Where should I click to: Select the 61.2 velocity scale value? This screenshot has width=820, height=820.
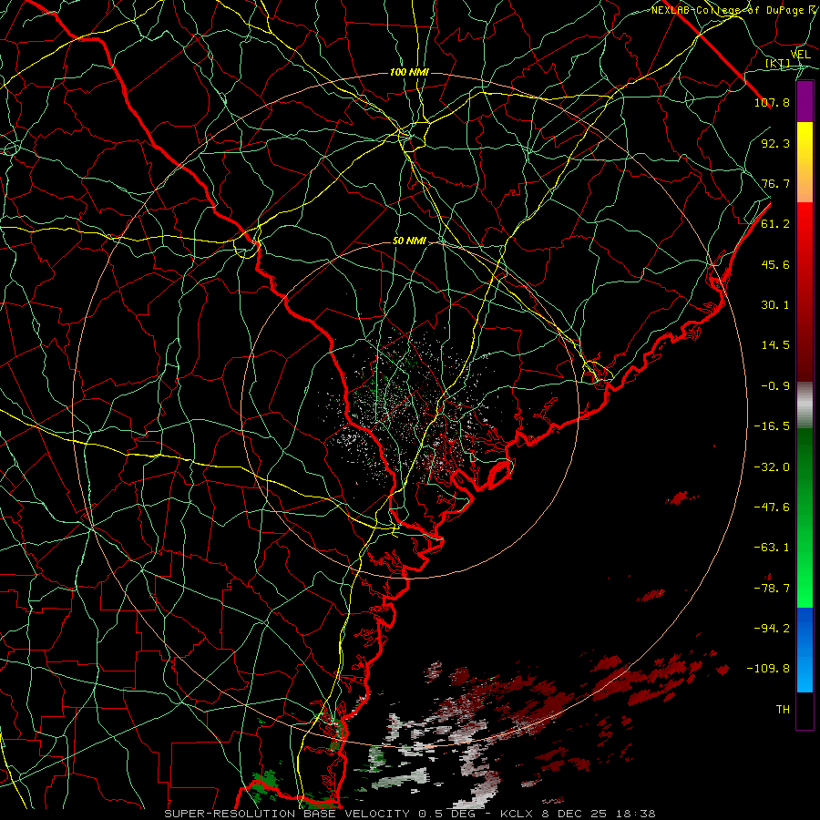click(775, 224)
